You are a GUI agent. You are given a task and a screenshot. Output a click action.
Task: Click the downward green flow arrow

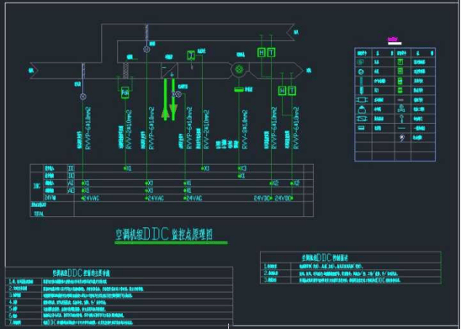coord(173,99)
